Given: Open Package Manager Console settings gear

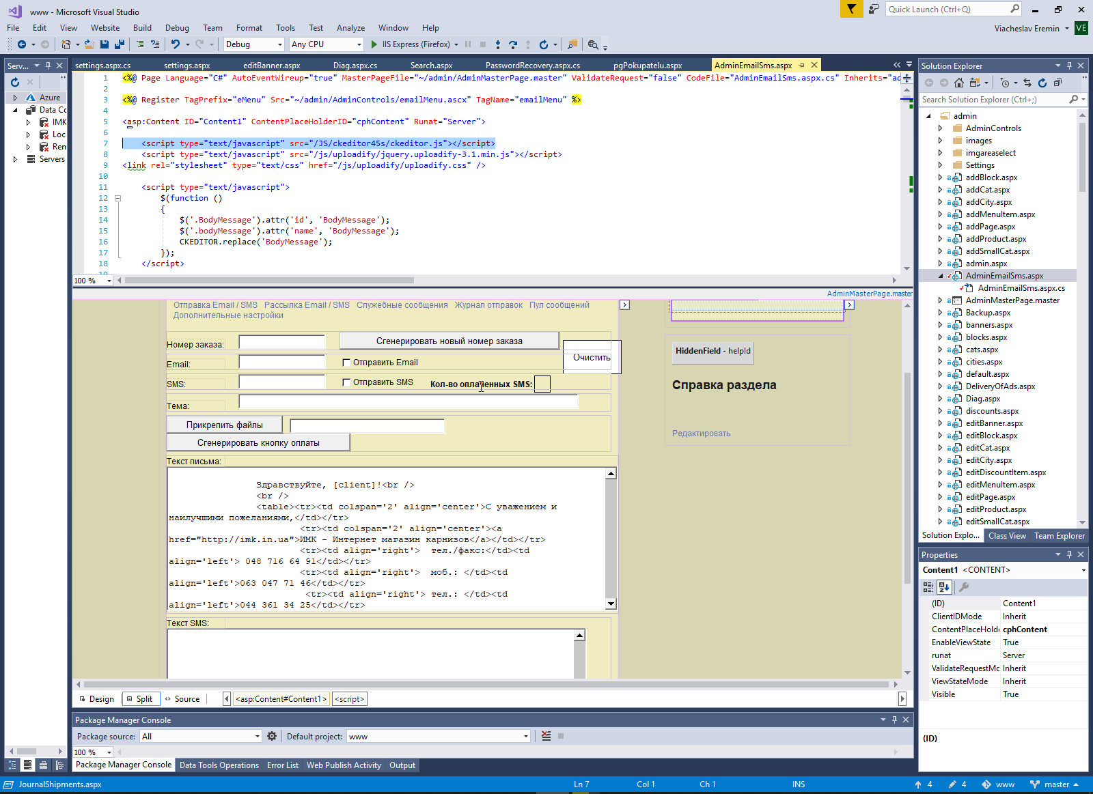Looking at the screenshot, I should pyautogui.click(x=272, y=736).
